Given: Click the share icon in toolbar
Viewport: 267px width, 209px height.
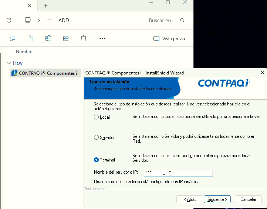Looking at the screenshot, I should coord(66,38).
